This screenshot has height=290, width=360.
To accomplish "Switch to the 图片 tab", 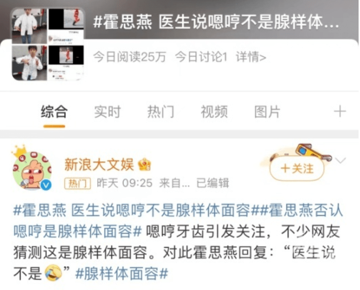I will coord(268,112).
